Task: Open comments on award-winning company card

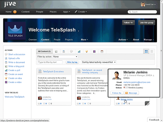Action: tap(89, 103)
